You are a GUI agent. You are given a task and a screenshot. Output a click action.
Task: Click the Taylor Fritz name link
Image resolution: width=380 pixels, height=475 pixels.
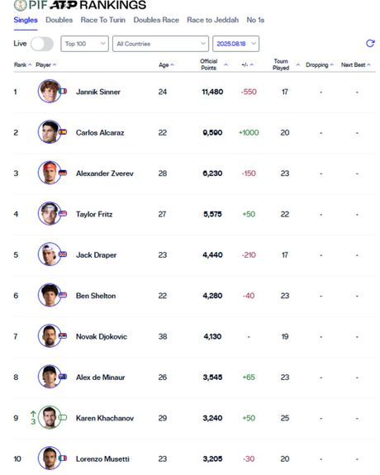(94, 214)
